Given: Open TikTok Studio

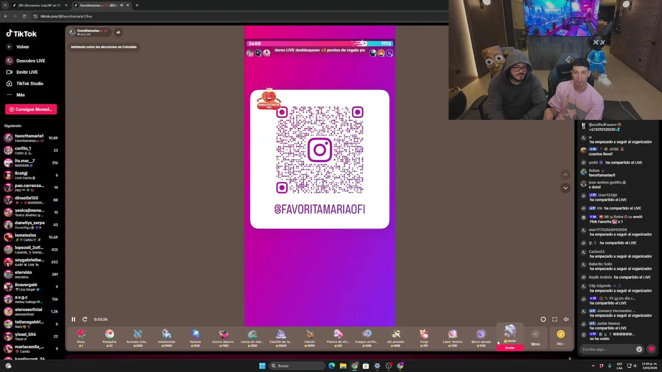Looking at the screenshot, I should coord(25,83).
